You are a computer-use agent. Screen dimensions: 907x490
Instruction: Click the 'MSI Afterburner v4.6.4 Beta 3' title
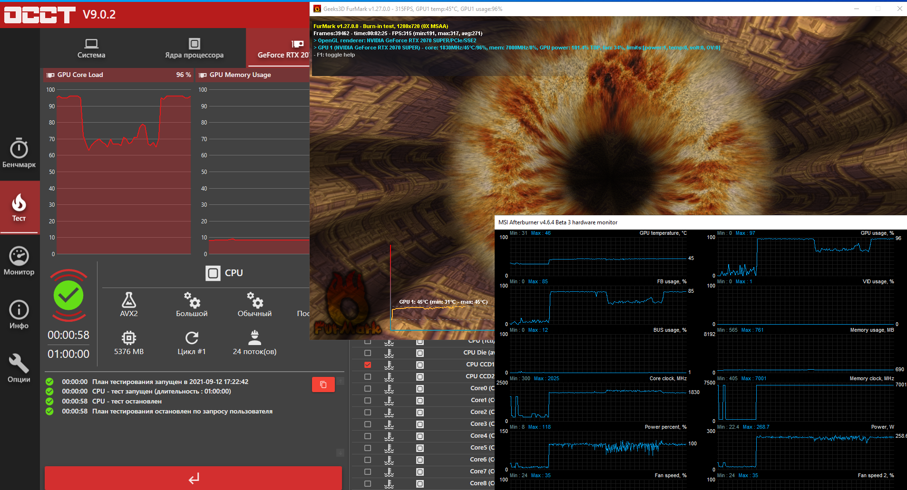[558, 222]
